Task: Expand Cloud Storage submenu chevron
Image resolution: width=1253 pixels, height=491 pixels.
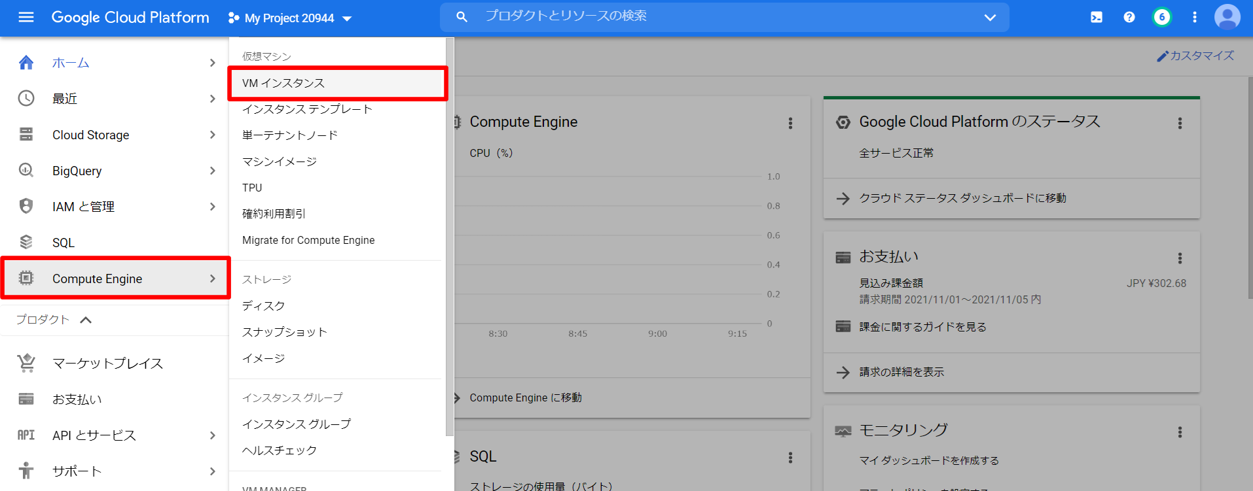Action: [212, 135]
